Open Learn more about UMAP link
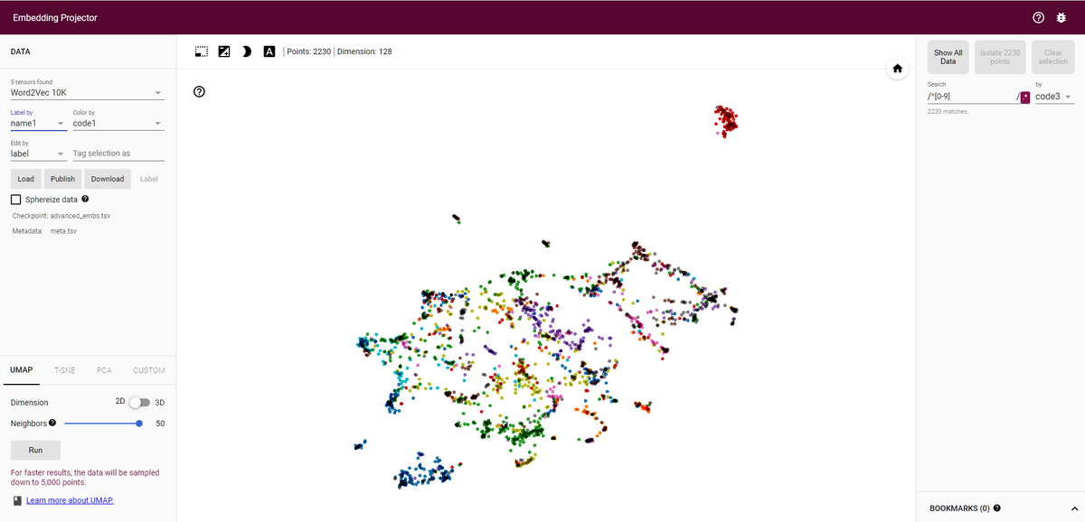Viewport: 1085px width, 522px height. click(x=71, y=500)
